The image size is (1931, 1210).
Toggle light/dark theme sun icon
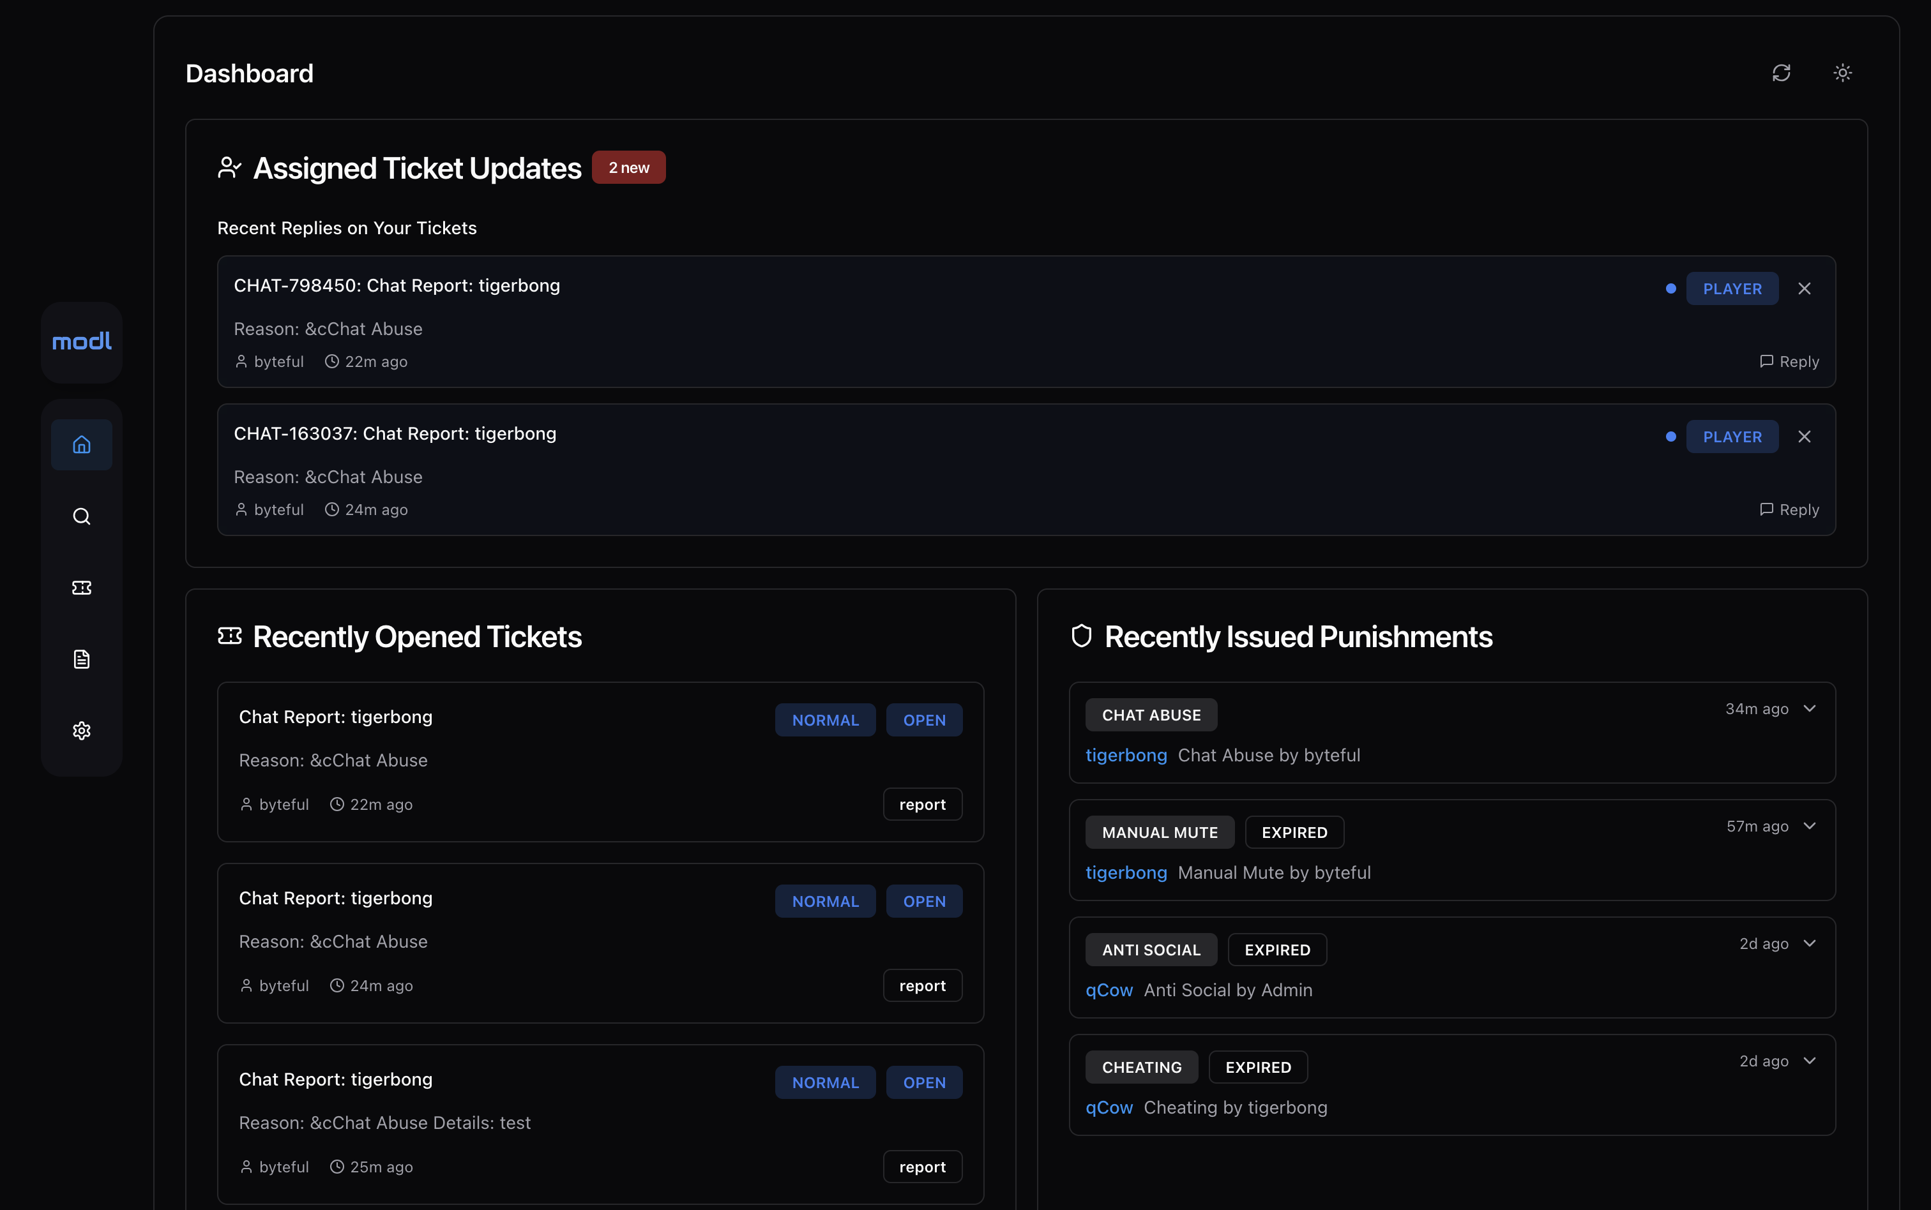1843,73
